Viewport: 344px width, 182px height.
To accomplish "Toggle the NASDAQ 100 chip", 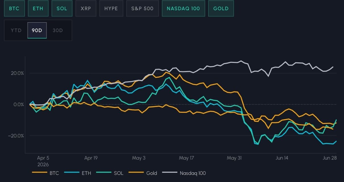I will [183, 9].
